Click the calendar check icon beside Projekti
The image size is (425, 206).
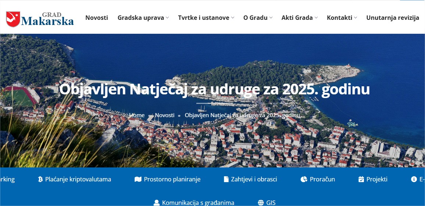pyautogui.click(x=361, y=179)
